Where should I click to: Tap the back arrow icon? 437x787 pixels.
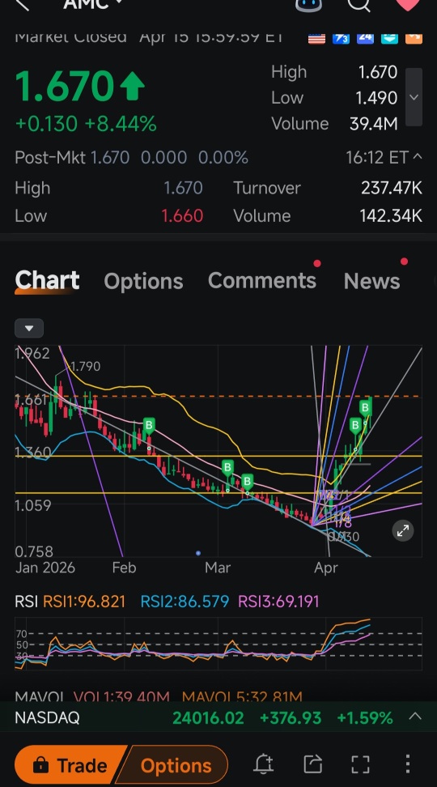(x=22, y=4)
